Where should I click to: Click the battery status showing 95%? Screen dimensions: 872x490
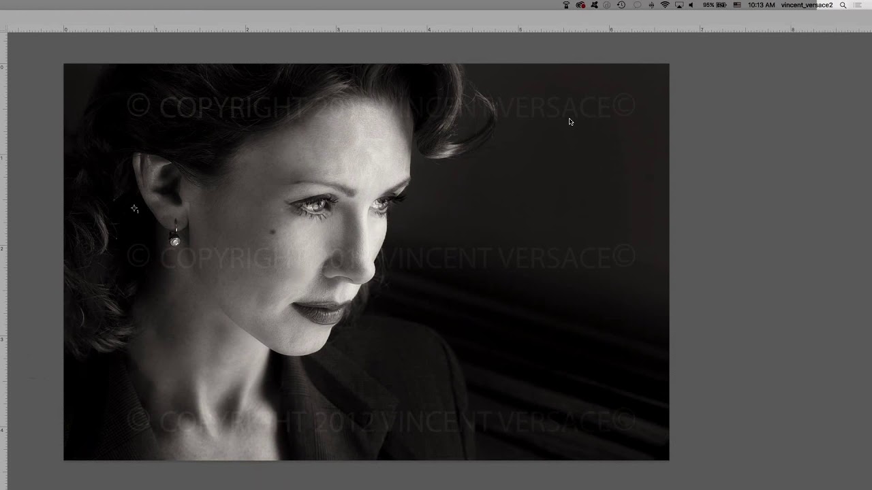coord(715,5)
